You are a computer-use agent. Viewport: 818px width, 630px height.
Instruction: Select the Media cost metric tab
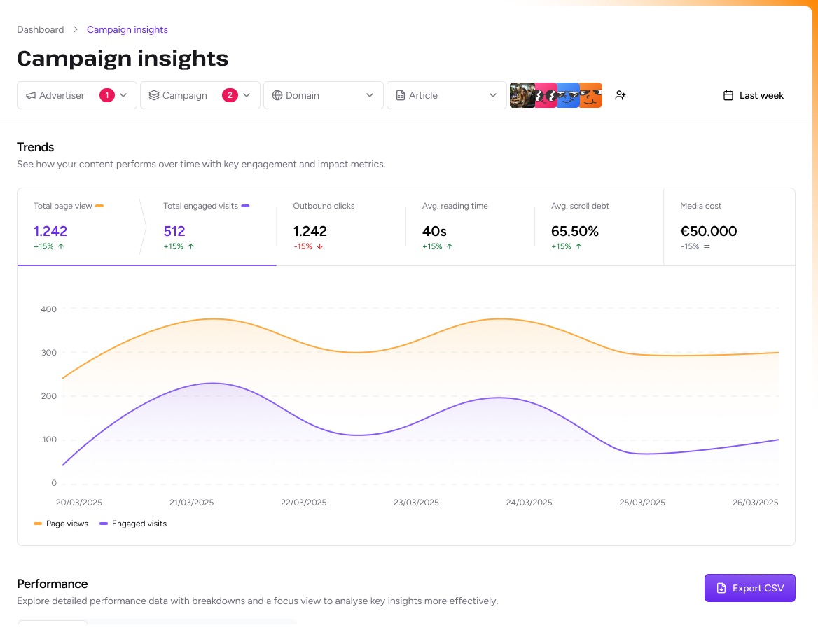pos(728,226)
